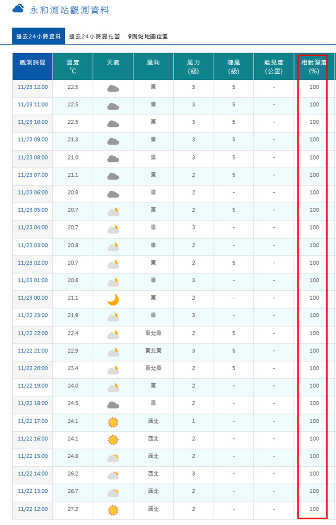Click temperature value 26.2
Image resolution: width=336 pixels, height=525 pixels.
tap(73, 474)
